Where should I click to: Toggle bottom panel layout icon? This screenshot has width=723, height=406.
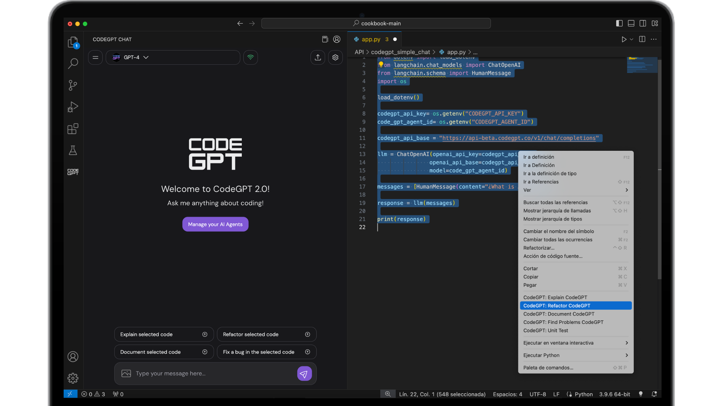631,23
